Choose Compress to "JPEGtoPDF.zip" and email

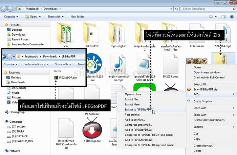151,145
